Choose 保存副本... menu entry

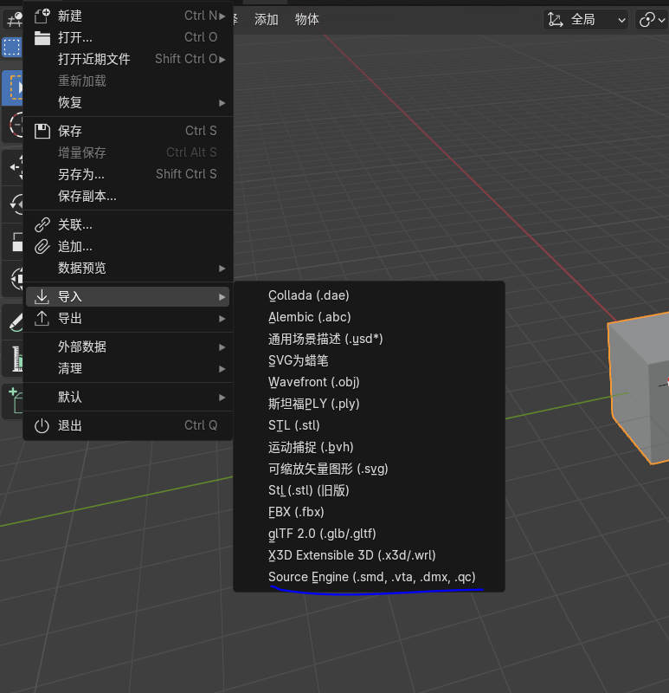(128, 196)
